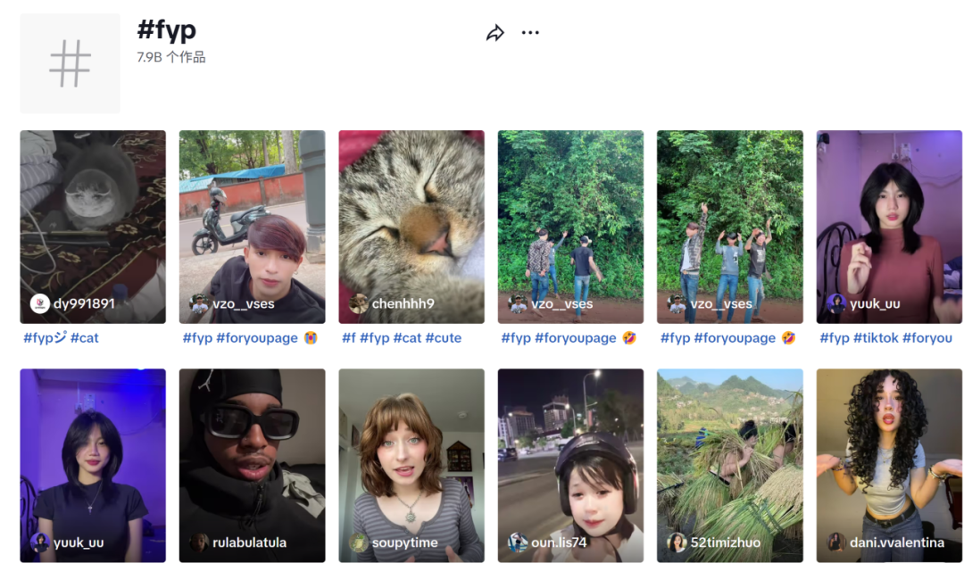Click the #cute hashtag link
964x563 pixels.
[x=444, y=337]
